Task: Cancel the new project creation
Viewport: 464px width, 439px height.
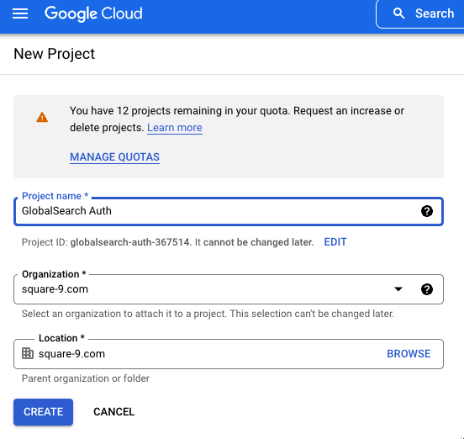Action: point(114,412)
